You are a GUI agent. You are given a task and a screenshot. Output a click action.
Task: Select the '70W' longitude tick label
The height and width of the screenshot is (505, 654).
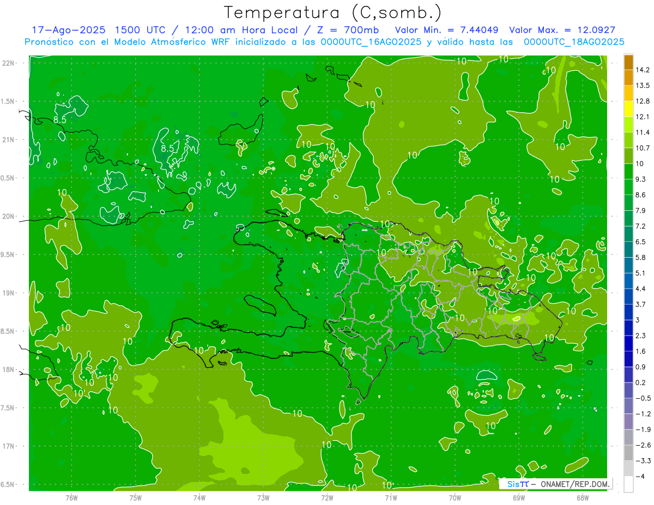(x=455, y=497)
